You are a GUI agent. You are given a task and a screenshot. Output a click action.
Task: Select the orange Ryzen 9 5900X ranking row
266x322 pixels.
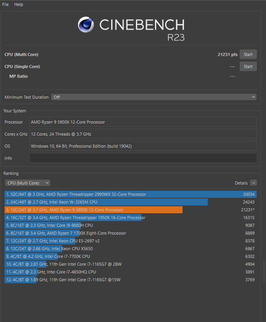(x=131, y=210)
